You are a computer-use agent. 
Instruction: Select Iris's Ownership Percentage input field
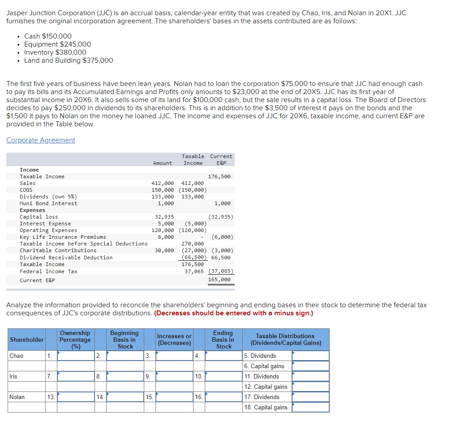pos(76,376)
